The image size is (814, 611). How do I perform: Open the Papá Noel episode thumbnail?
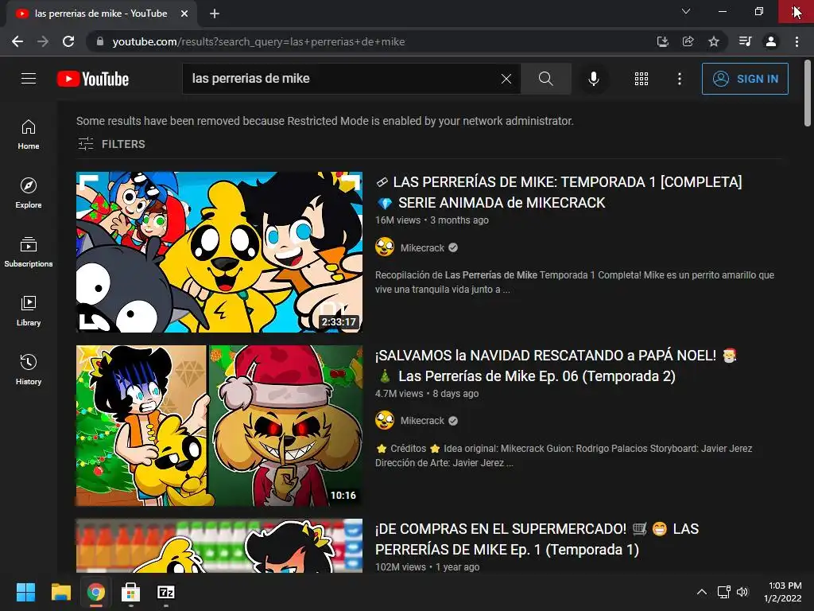coord(219,426)
